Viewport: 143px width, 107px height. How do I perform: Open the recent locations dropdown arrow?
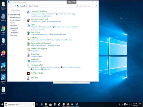[x=14, y=6]
